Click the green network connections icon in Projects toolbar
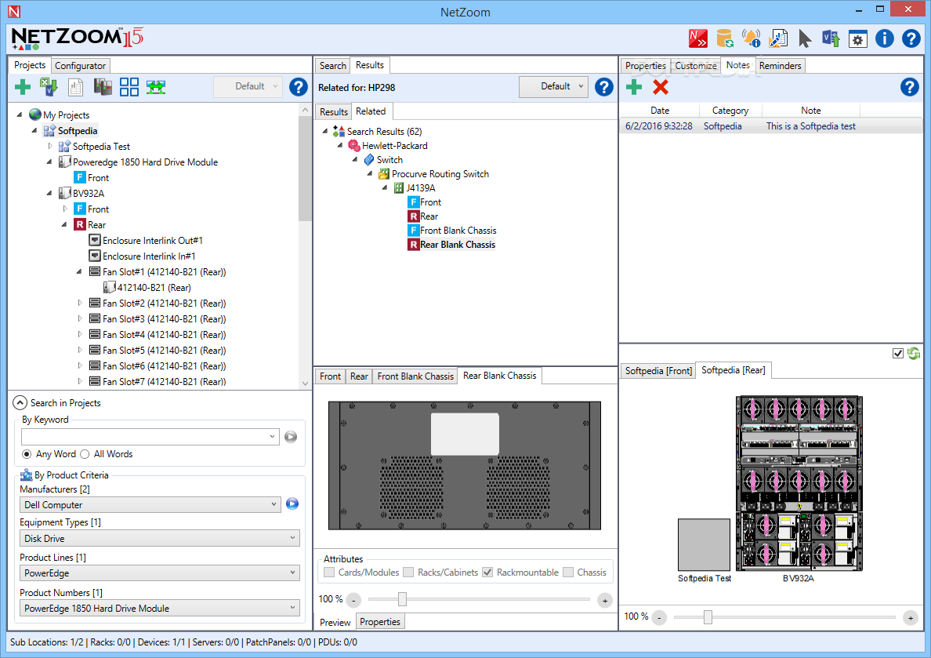Viewport: 931px width, 658px height. tap(156, 87)
